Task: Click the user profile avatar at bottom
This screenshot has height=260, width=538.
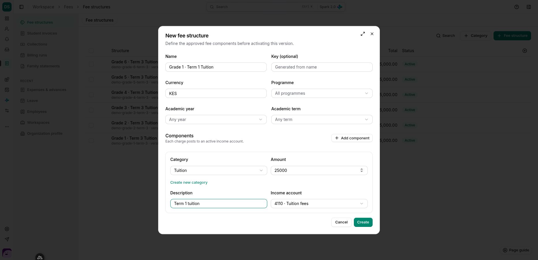Action: [x=7, y=253]
